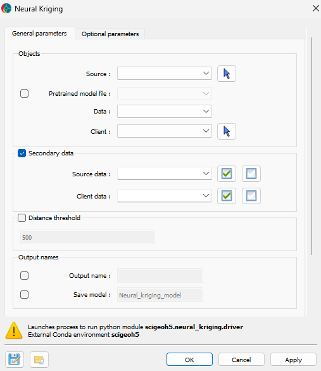Uncheck the Secondary data checkbox

click(22, 153)
